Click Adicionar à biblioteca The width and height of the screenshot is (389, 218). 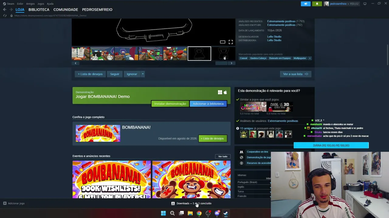click(208, 104)
